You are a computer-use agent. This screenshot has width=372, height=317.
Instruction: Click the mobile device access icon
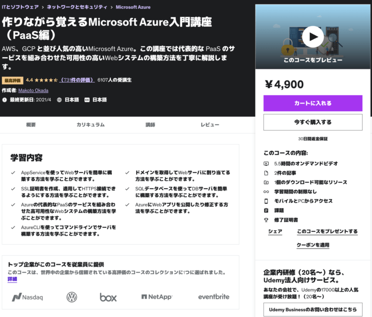266,201
